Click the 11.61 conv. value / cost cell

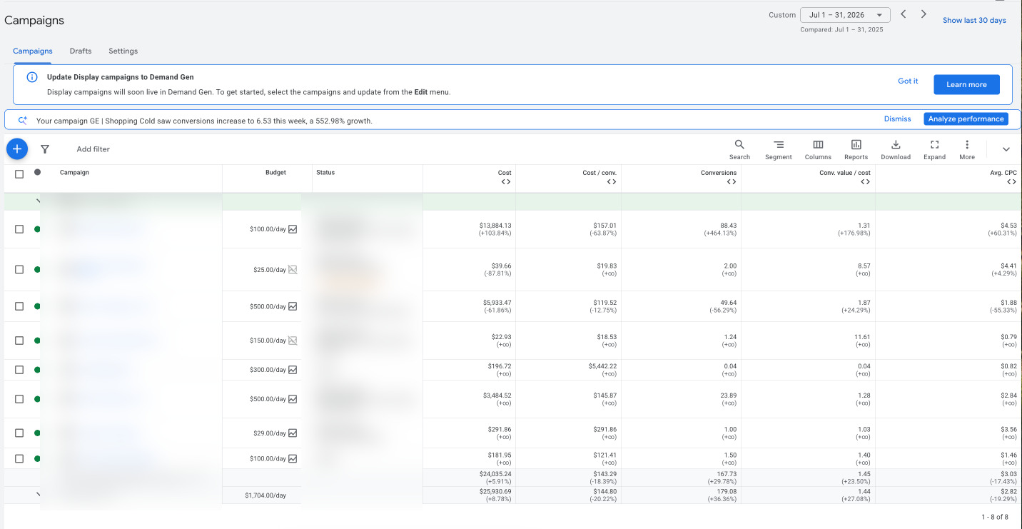click(862, 337)
